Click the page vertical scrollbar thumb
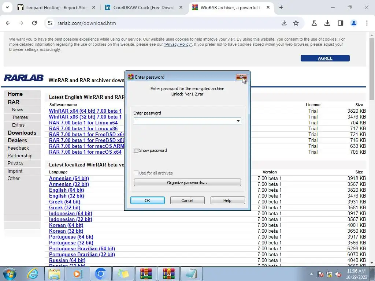The image size is (375, 281). point(372,69)
